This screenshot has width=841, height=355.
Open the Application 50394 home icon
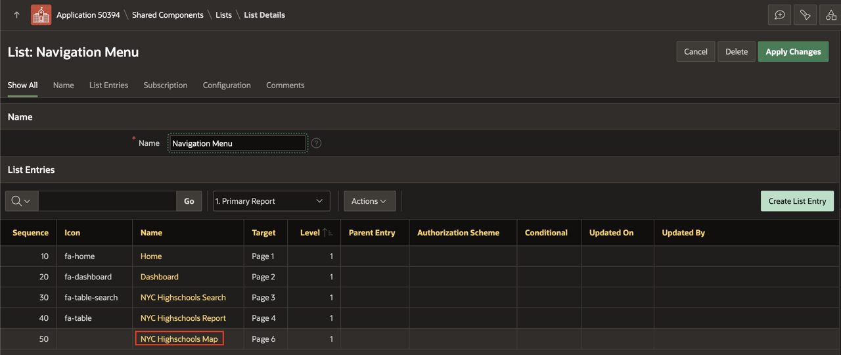[41, 14]
